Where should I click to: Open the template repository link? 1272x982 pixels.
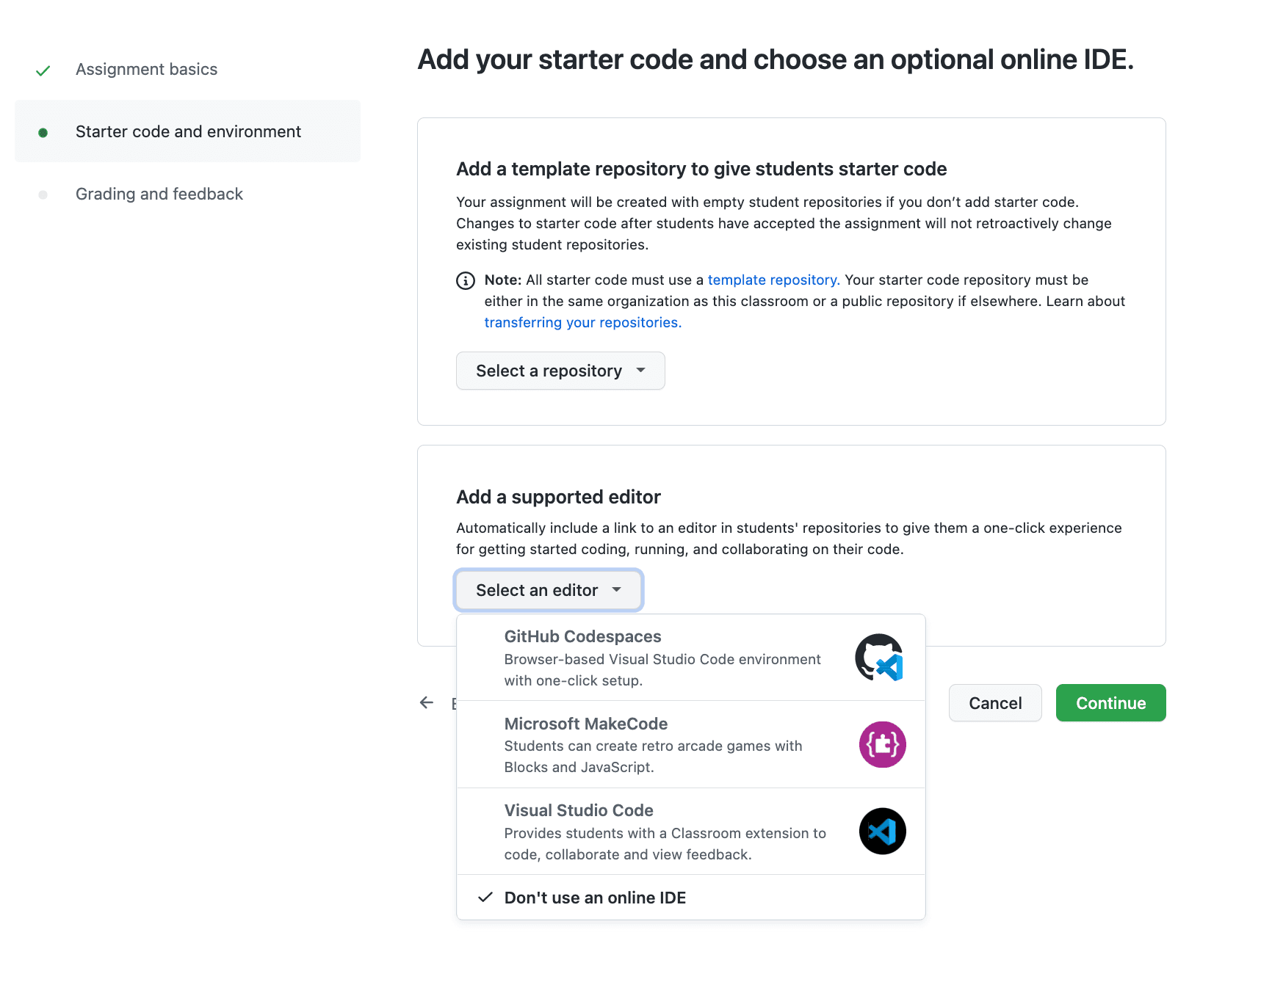coord(773,280)
